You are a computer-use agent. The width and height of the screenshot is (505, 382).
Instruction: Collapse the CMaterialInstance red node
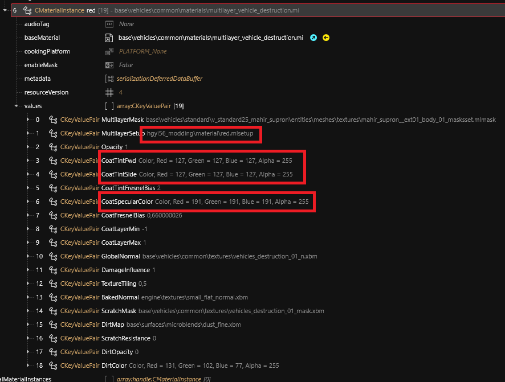coord(5,11)
